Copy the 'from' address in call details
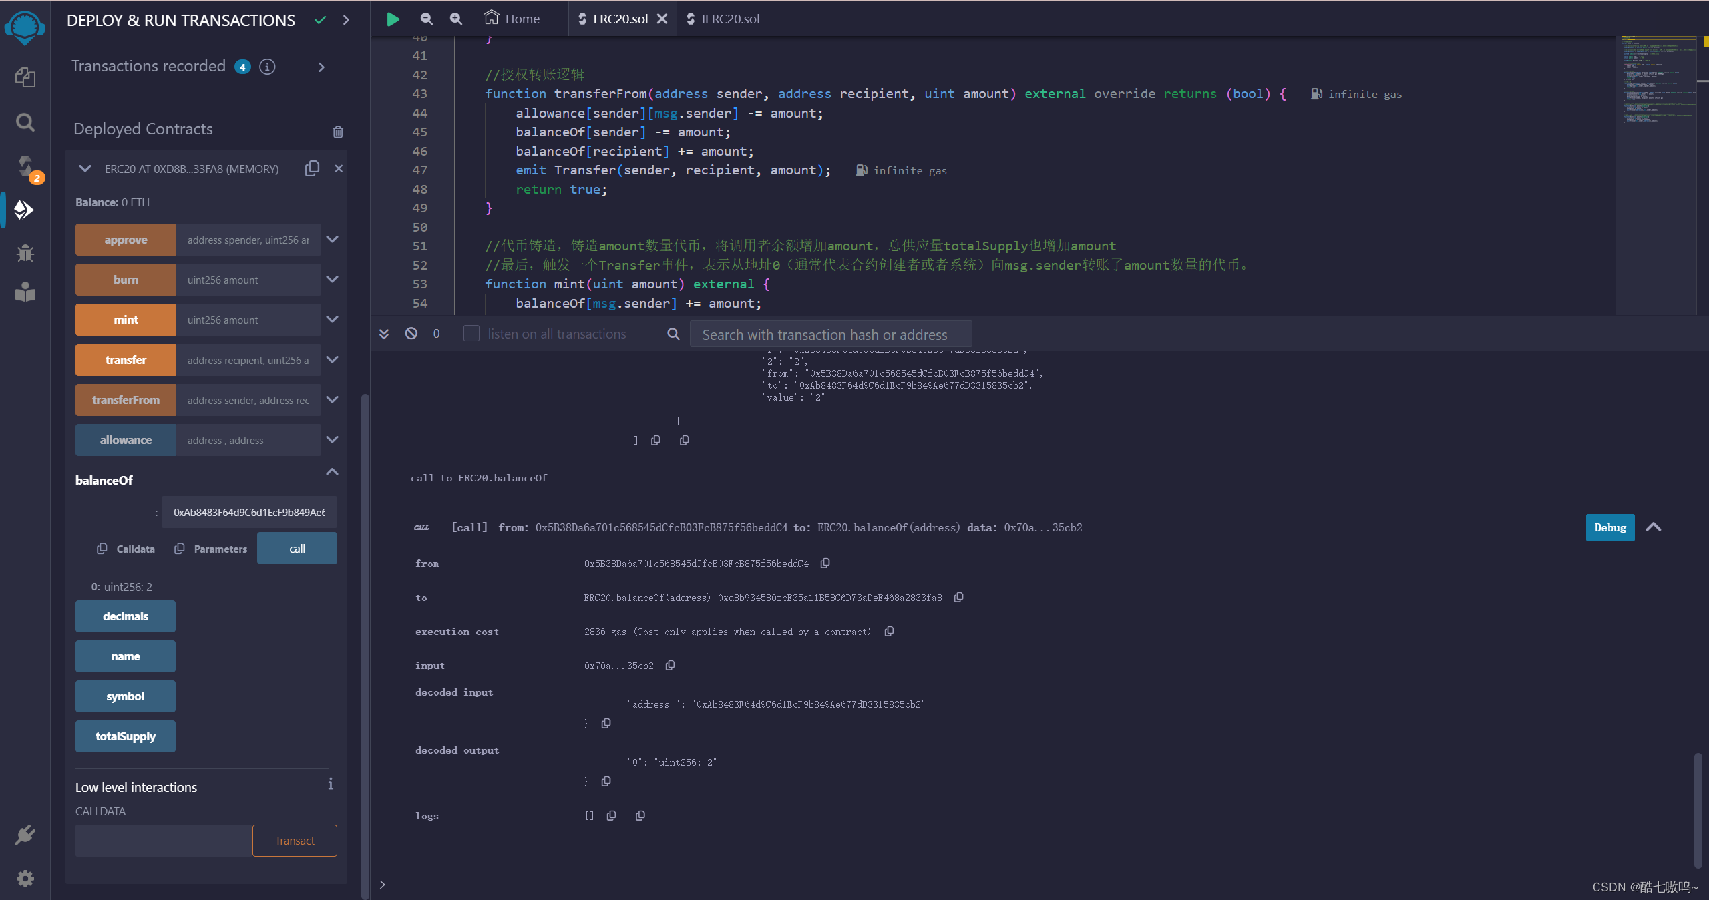Image resolution: width=1709 pixels, height=900 pixels. (825, 564)
